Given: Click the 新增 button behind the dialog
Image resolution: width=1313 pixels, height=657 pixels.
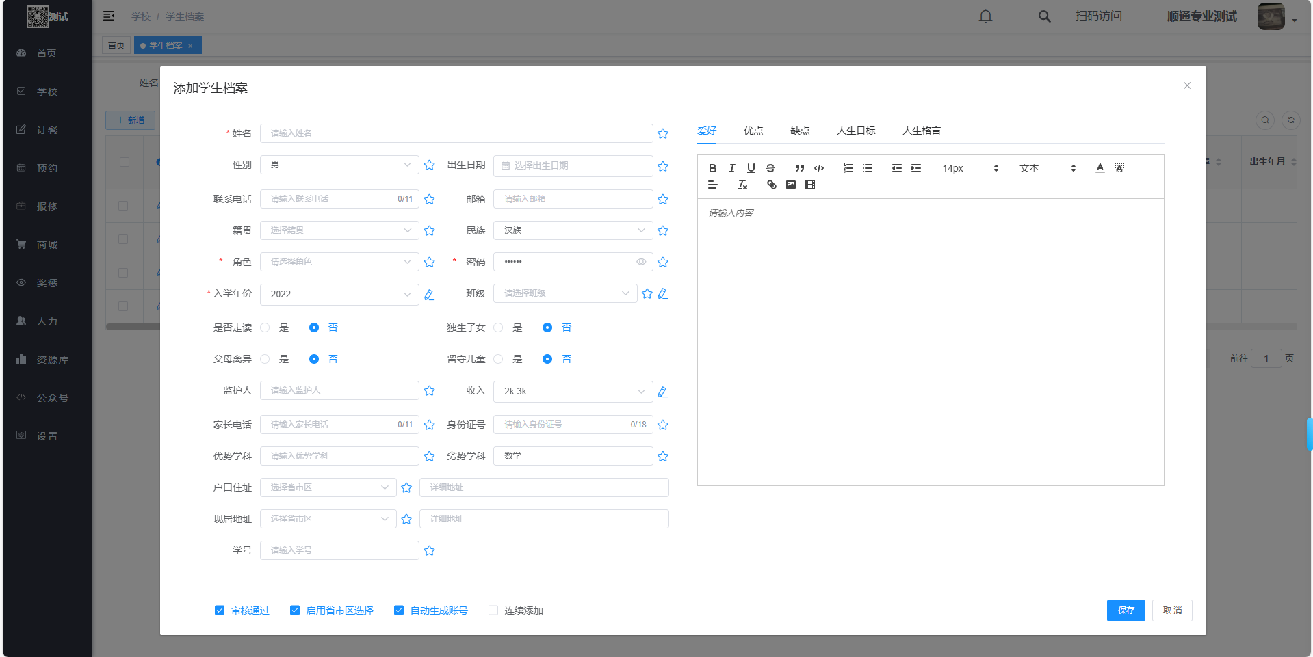Looking at the screenshot, I should [x=130, y=120].
